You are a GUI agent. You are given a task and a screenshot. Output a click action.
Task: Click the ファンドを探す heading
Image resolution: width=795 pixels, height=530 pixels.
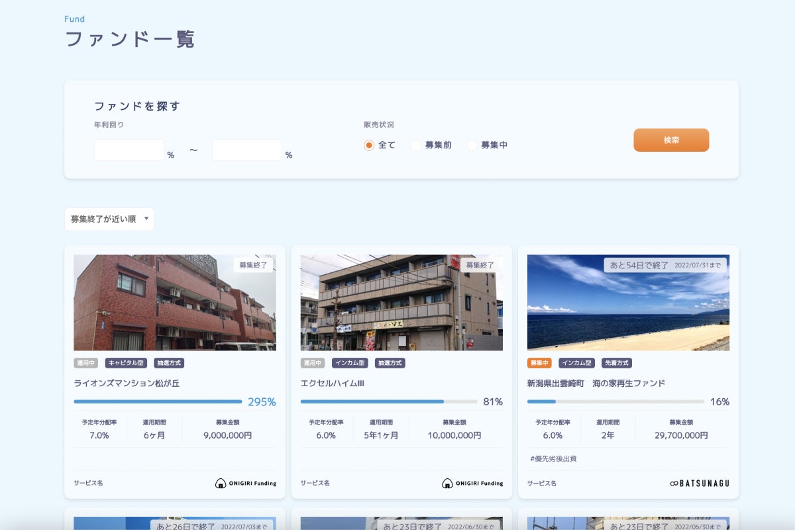pos(137,106)
